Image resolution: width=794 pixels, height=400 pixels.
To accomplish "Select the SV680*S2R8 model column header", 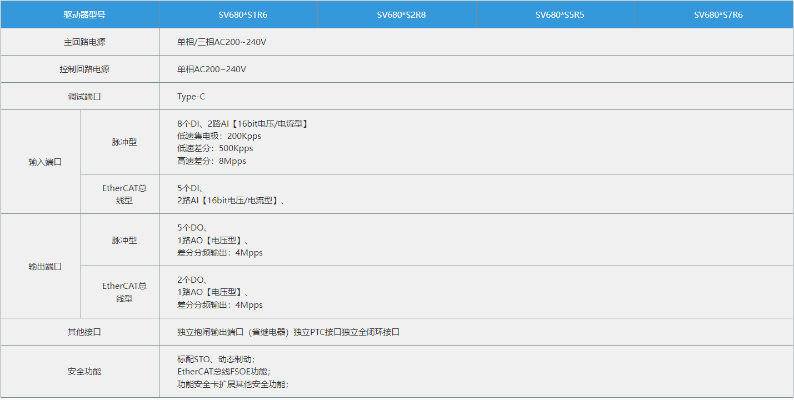I will 401,14.
